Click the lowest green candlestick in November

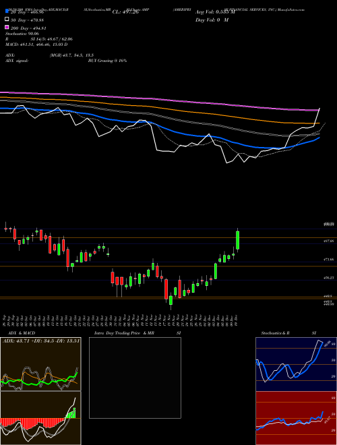coord(171,301)
